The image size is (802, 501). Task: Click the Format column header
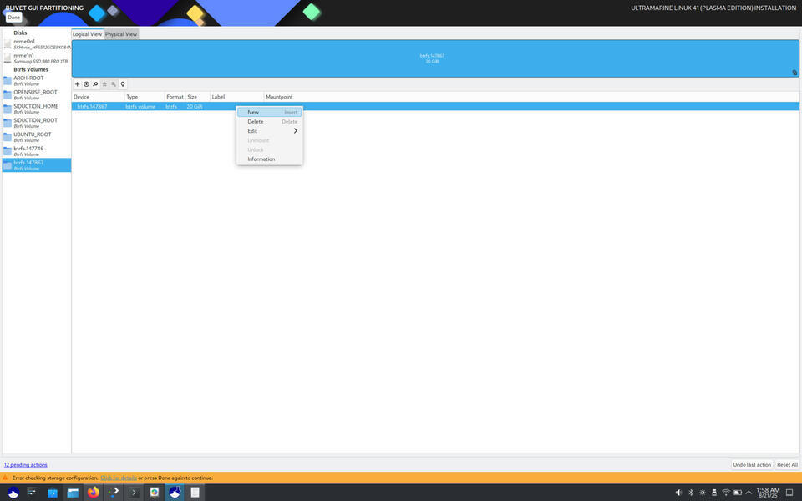coord(175,97)
